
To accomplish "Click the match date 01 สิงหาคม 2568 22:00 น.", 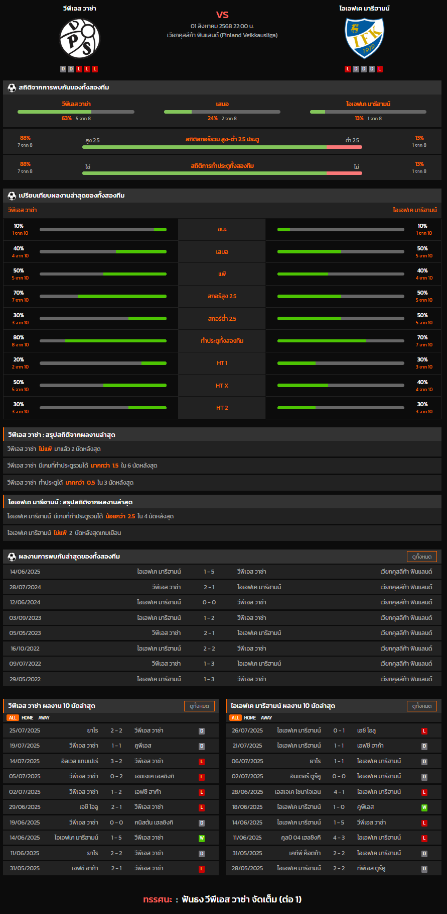I will click(x=222, y=26).
